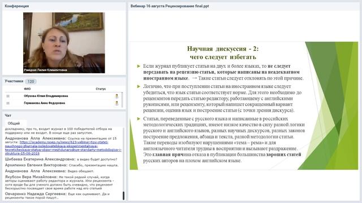
Task: Click the presenter name label Рицкая Лилия Климентовна
Action: click(x=45, y=70)
